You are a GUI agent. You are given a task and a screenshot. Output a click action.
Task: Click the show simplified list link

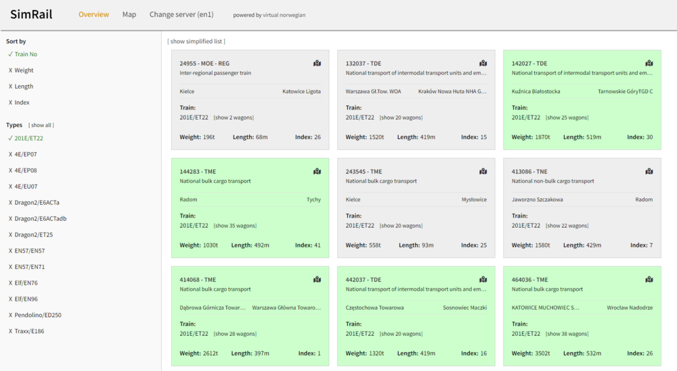[x=196, y=41]
